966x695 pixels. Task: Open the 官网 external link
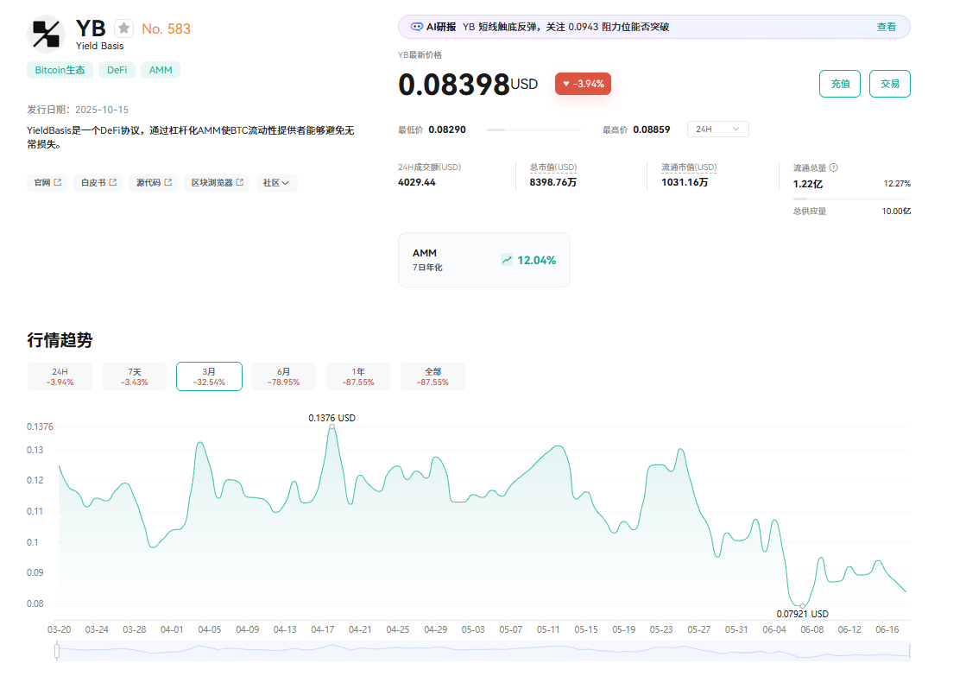coord(47,183)
